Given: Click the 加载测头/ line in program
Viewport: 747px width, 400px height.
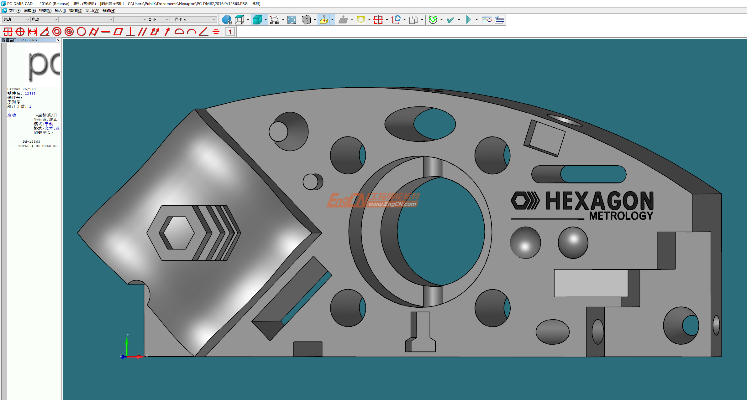Looking at the screenshot, I should coord(43,133).
